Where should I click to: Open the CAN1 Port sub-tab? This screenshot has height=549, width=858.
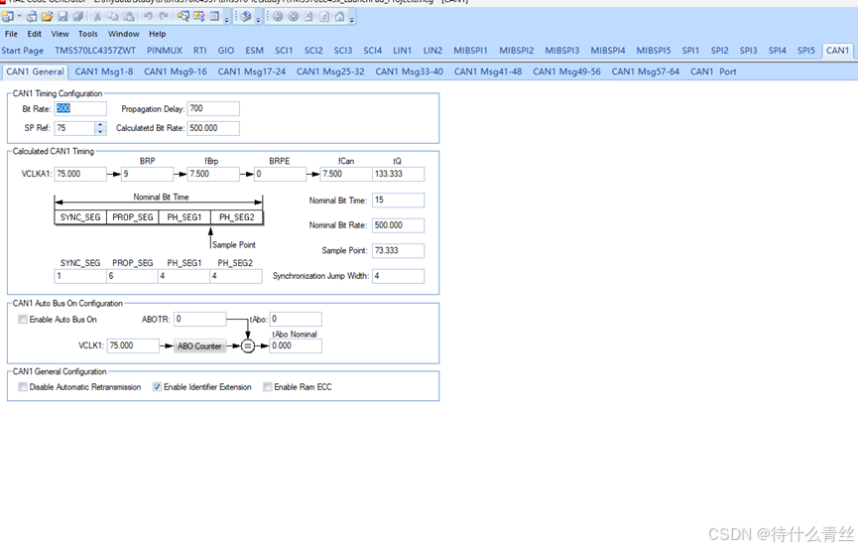[713, 71]
